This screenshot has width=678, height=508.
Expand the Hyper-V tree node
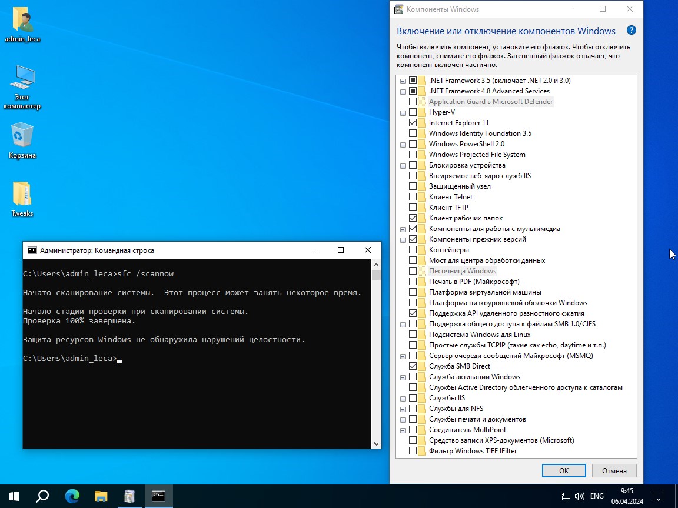click(x=403, y=112)
